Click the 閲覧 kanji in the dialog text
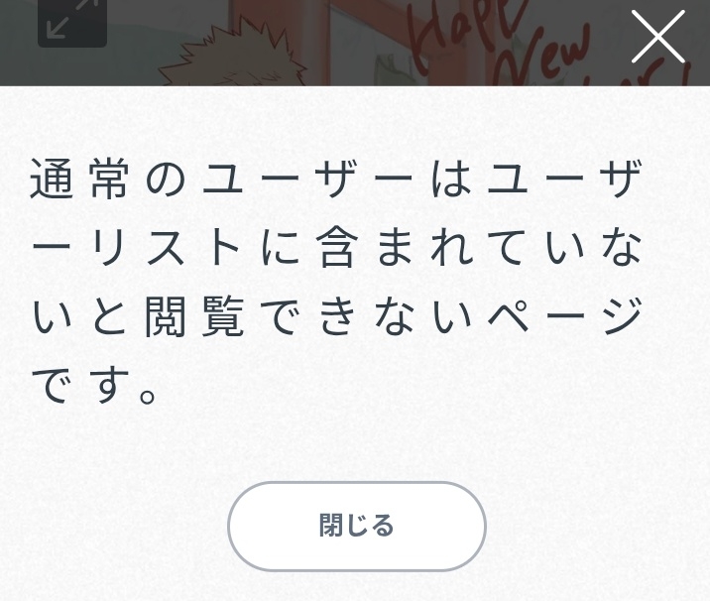The height and width of the screenshot is (601, 710). [x=194, y=316]
